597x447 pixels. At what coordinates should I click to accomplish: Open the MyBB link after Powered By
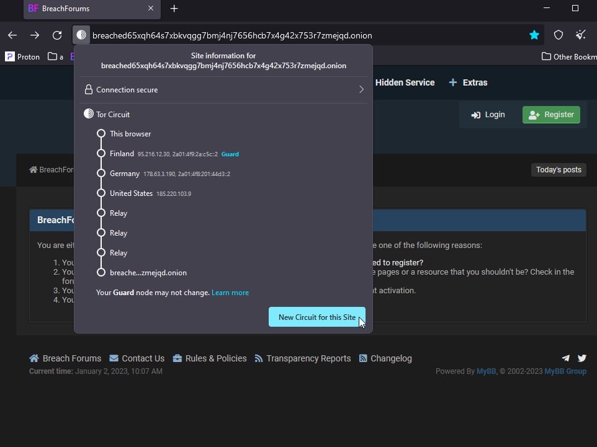(x=486, y=371)
